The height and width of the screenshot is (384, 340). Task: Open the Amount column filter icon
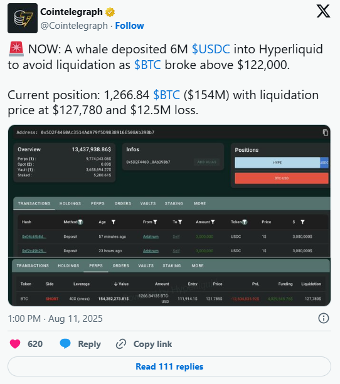click(213, 222)
